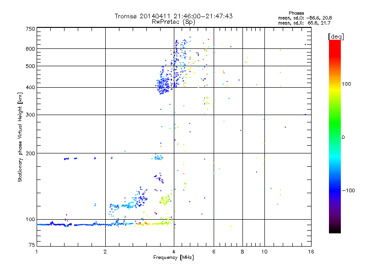Click the x-axis '1' tick label
Screen dimensions: 366x274
pyautogui.click(x=37, y=252)
